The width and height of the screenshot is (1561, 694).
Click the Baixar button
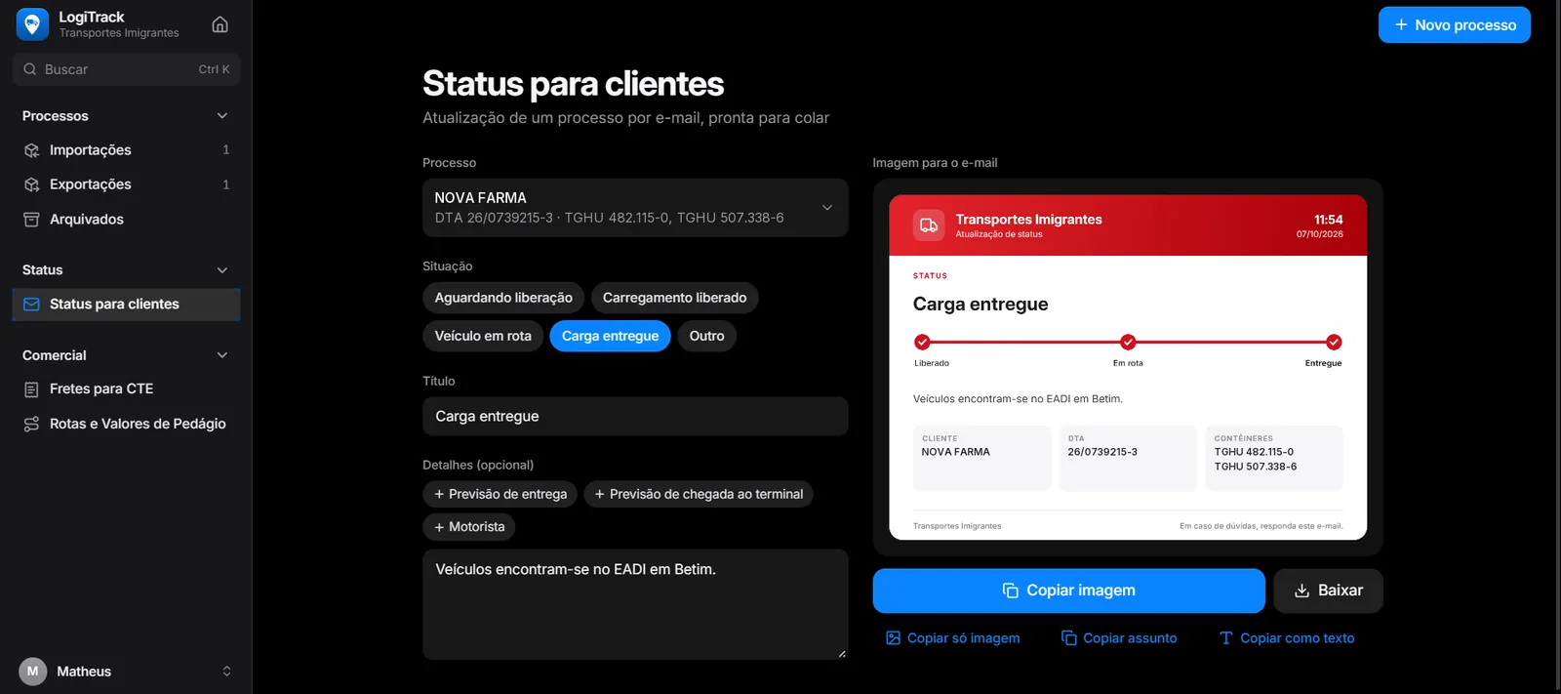1328,591
